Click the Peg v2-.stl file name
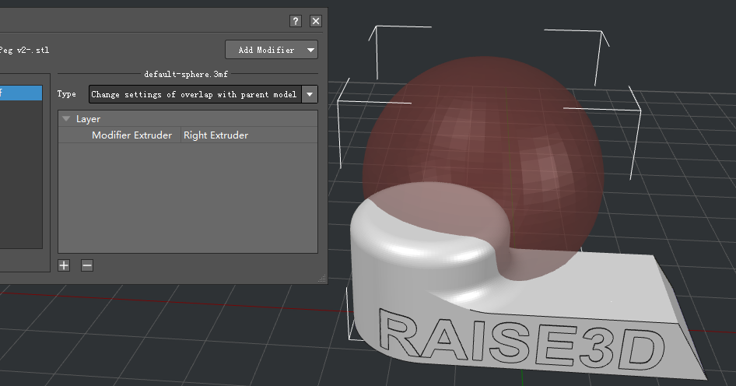Screen dimensions: 736x386 coord(24,50)
